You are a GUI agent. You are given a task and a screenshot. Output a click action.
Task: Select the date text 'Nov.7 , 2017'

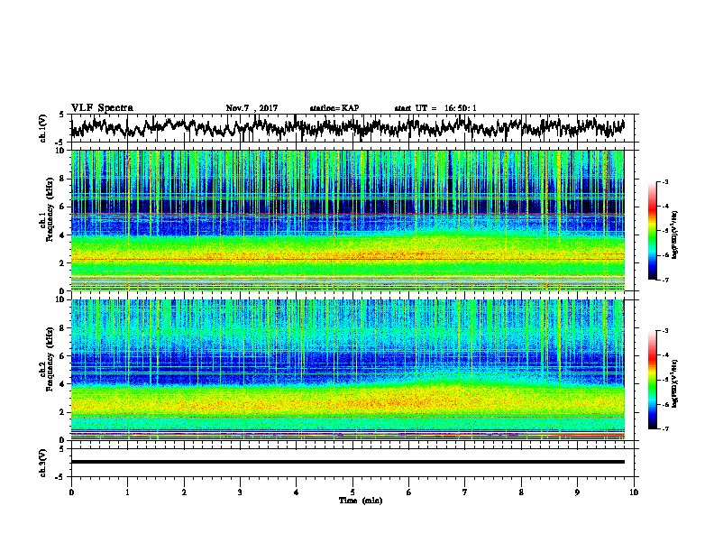click(252, 108)
